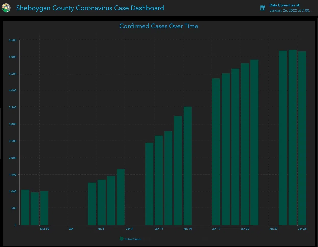Viewport: 318px width, 247px height.
Task: Click the green Active Cases legend circle
Action: (122, 239)
